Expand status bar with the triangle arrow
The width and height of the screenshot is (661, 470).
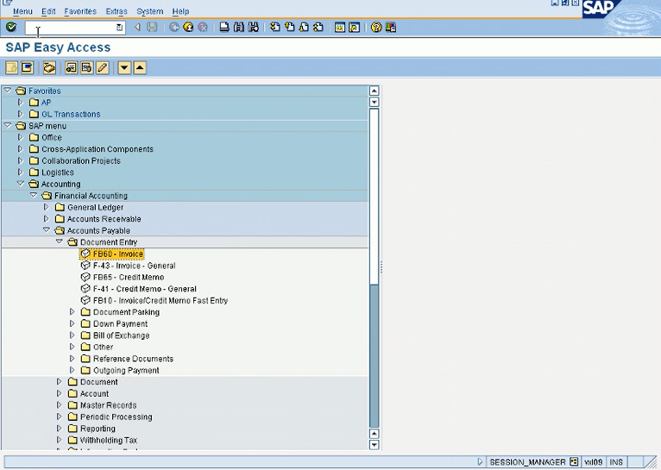point(480,462)
